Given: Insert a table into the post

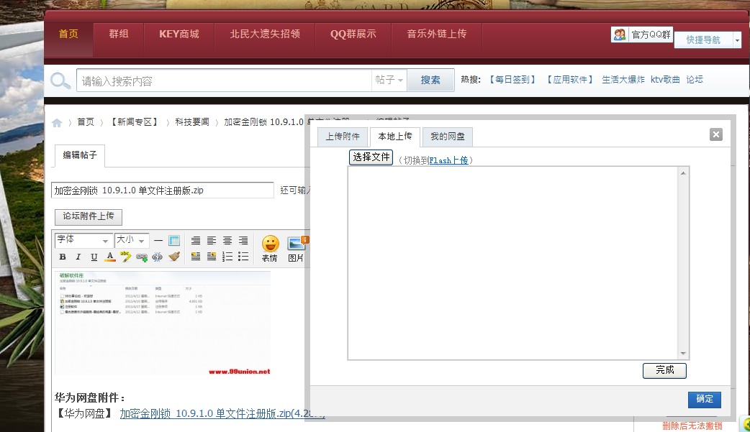Looking at the screenshot, I should (173, 240).
